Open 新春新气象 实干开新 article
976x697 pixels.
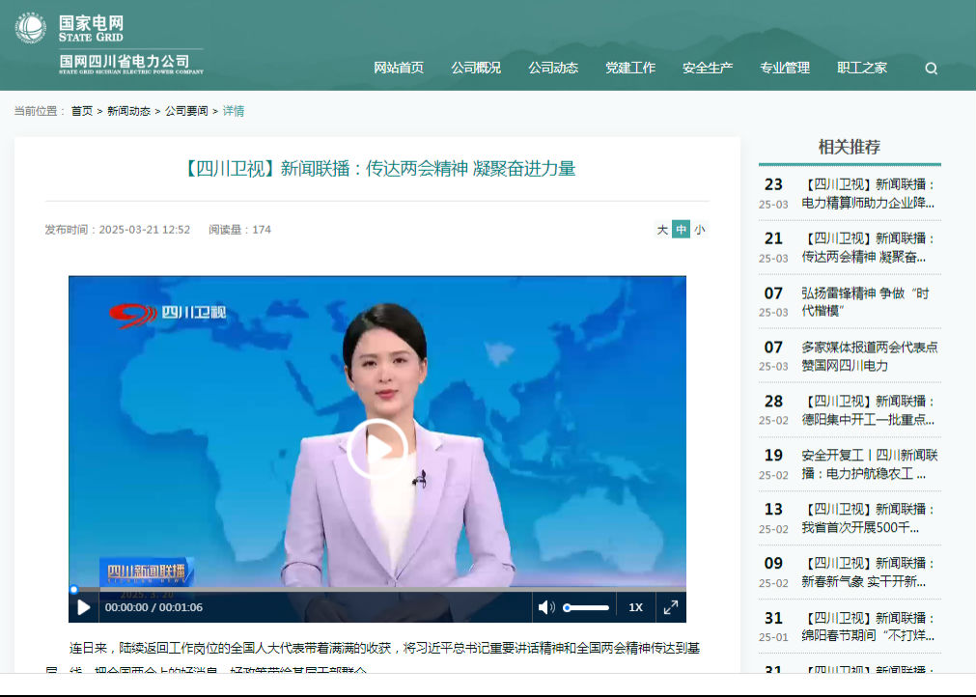pos(869,572)
